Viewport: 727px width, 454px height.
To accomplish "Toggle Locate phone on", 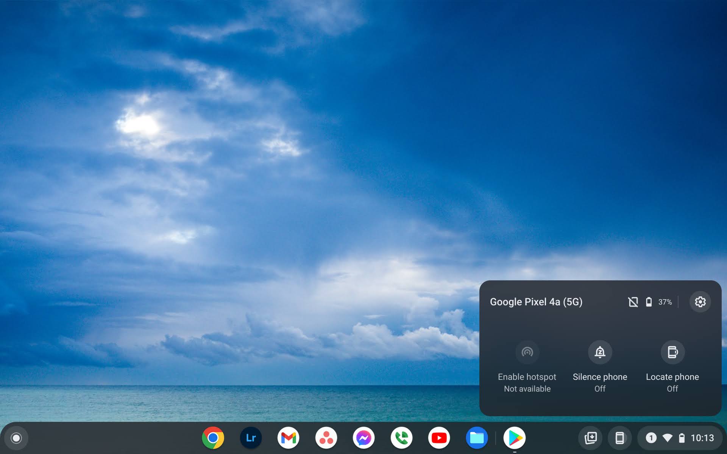I will 672,352.
